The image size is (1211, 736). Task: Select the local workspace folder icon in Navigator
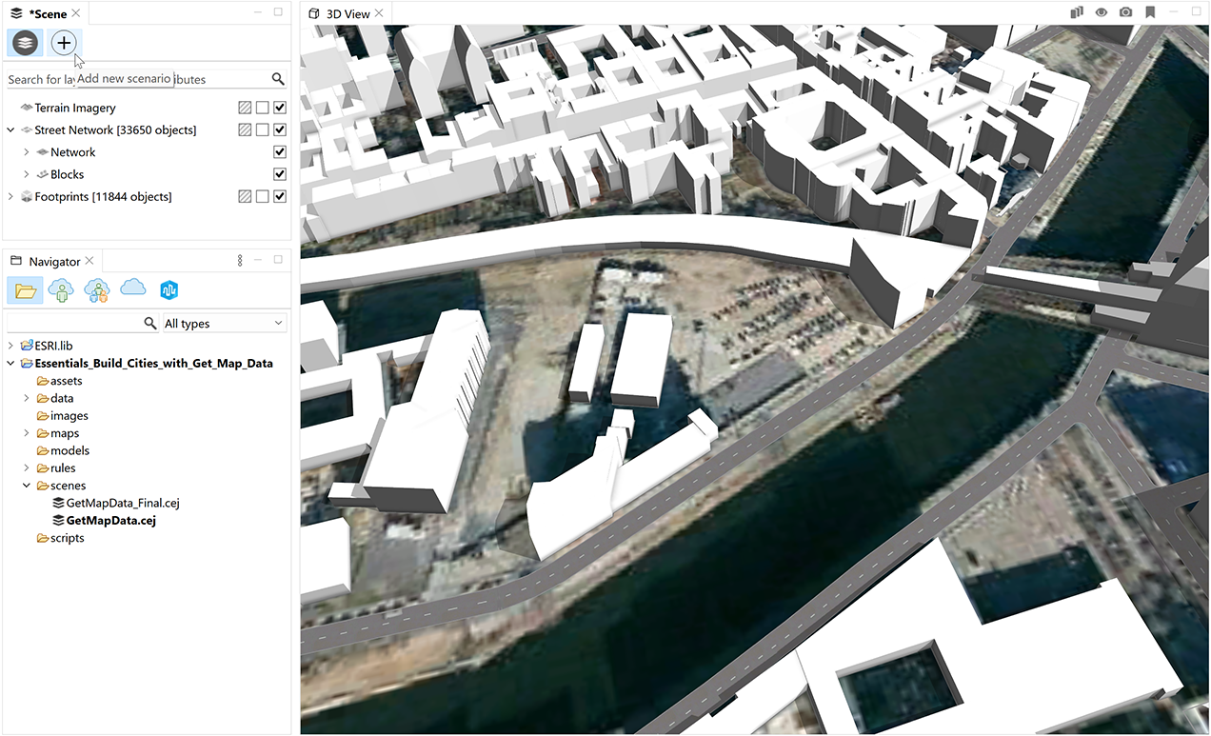click(25, 290)
